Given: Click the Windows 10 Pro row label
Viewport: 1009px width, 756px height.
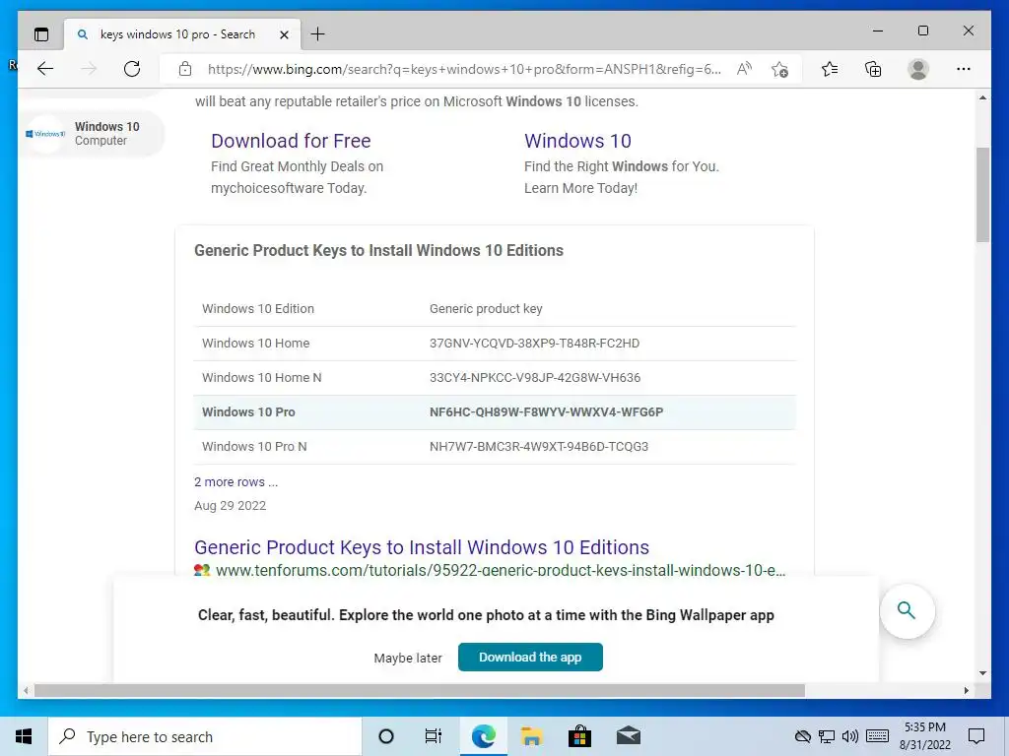Looking at the screenshot, I should [248, 412].
